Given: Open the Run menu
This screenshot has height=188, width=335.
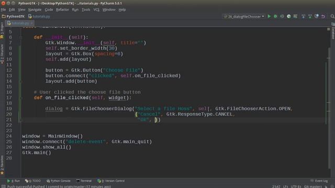Looking at the screenshot, I should tap(75, 9).
